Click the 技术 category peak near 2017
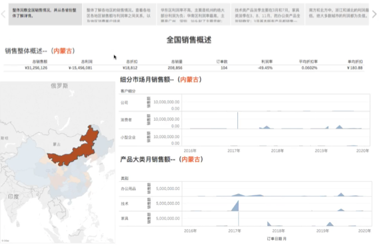The image size is (380, 250). click(236, 206)
